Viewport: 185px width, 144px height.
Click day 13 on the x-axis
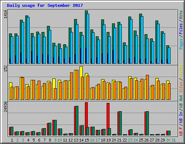[x=76, y=140]
